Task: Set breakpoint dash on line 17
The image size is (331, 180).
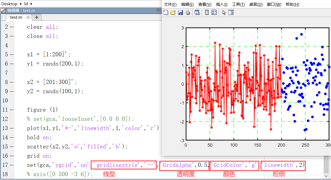Action: pyautogui.click(x=12, y=165)
